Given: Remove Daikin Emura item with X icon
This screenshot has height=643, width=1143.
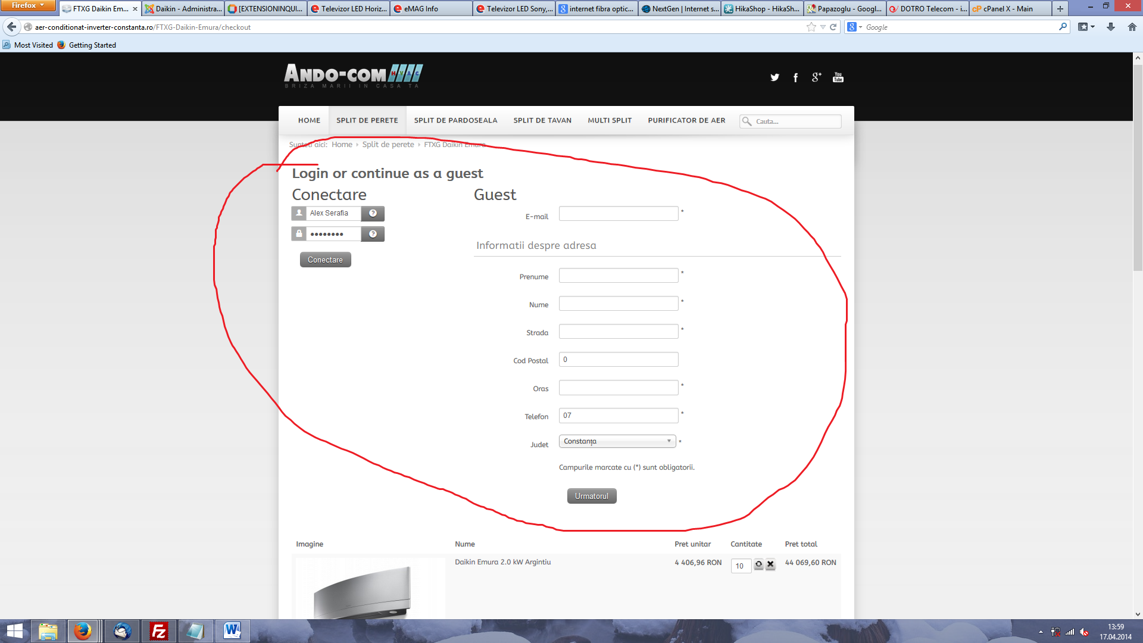Looking at the screenshot, I should (770, 564).
